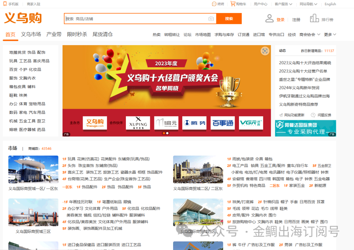Expand the 客户服务 dropdown
Image resolution: width=354 pixels, height=250 pixels.
coord(283,4)
